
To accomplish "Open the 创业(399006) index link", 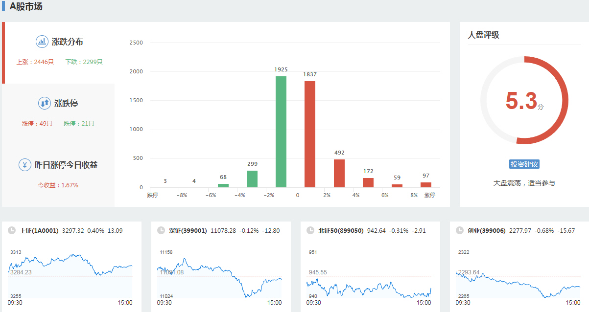I will pyautogui.click(x=486, y=231).
